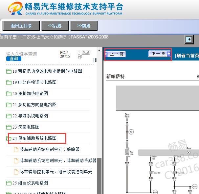Select 25 组合仪表电路图 entry
The height and width of the screenshot is (194, 199).
coord(30,183)
